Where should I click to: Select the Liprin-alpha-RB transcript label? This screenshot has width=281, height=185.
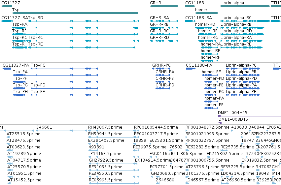(x=236, y=24)
